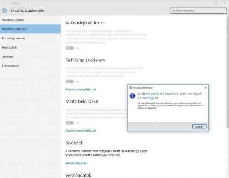229x178 pixels.
Task: Click the Minta beküldése heading
Action: (x=82, y=101)
